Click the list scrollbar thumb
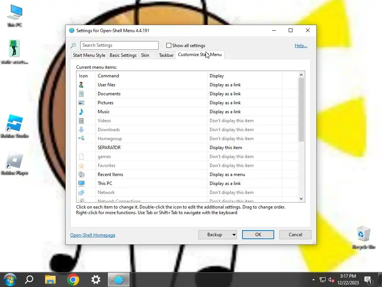 point(301,109)
